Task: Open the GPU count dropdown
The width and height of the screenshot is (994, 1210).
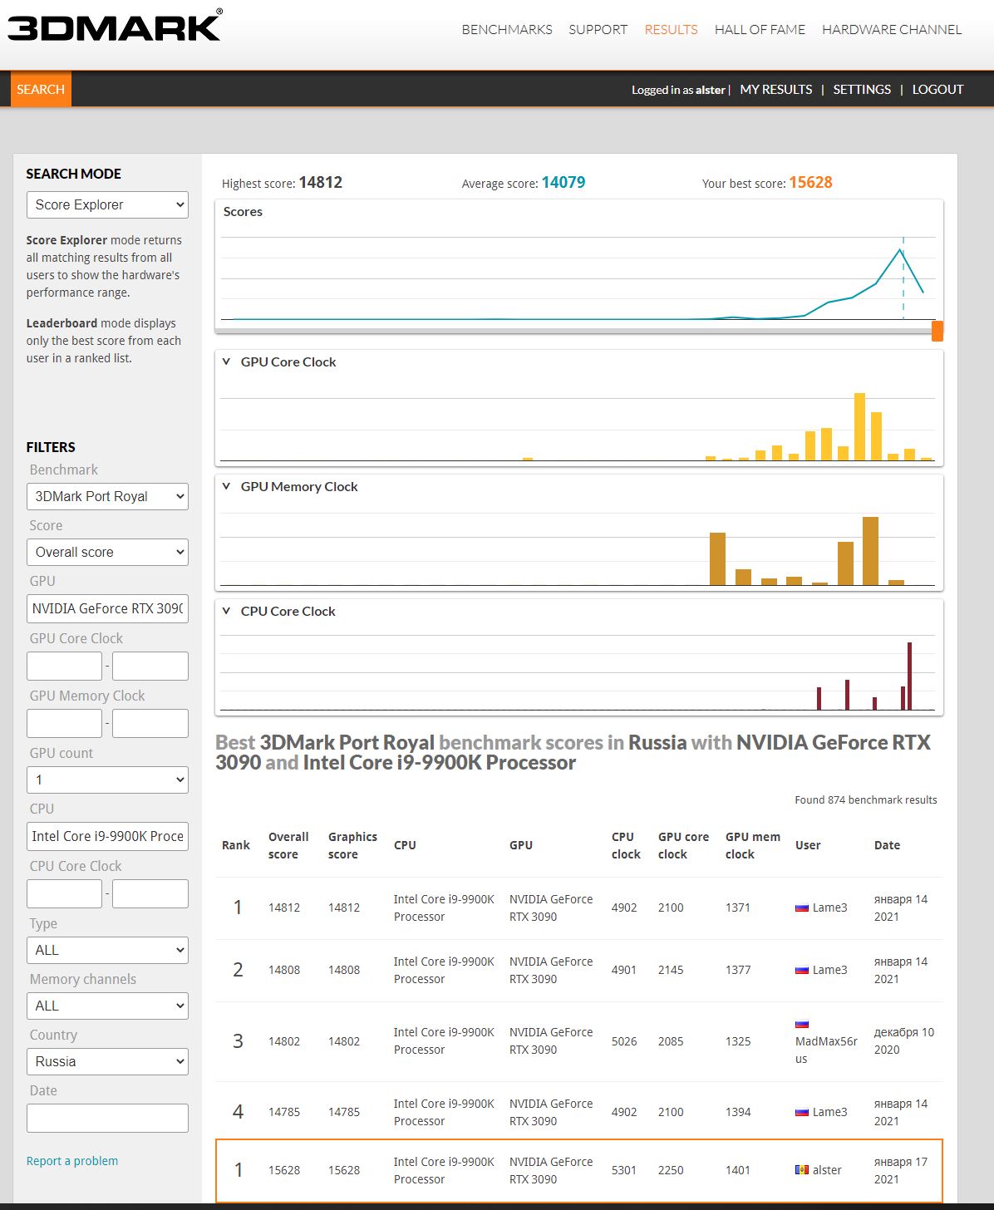Action: coord(107,780)
